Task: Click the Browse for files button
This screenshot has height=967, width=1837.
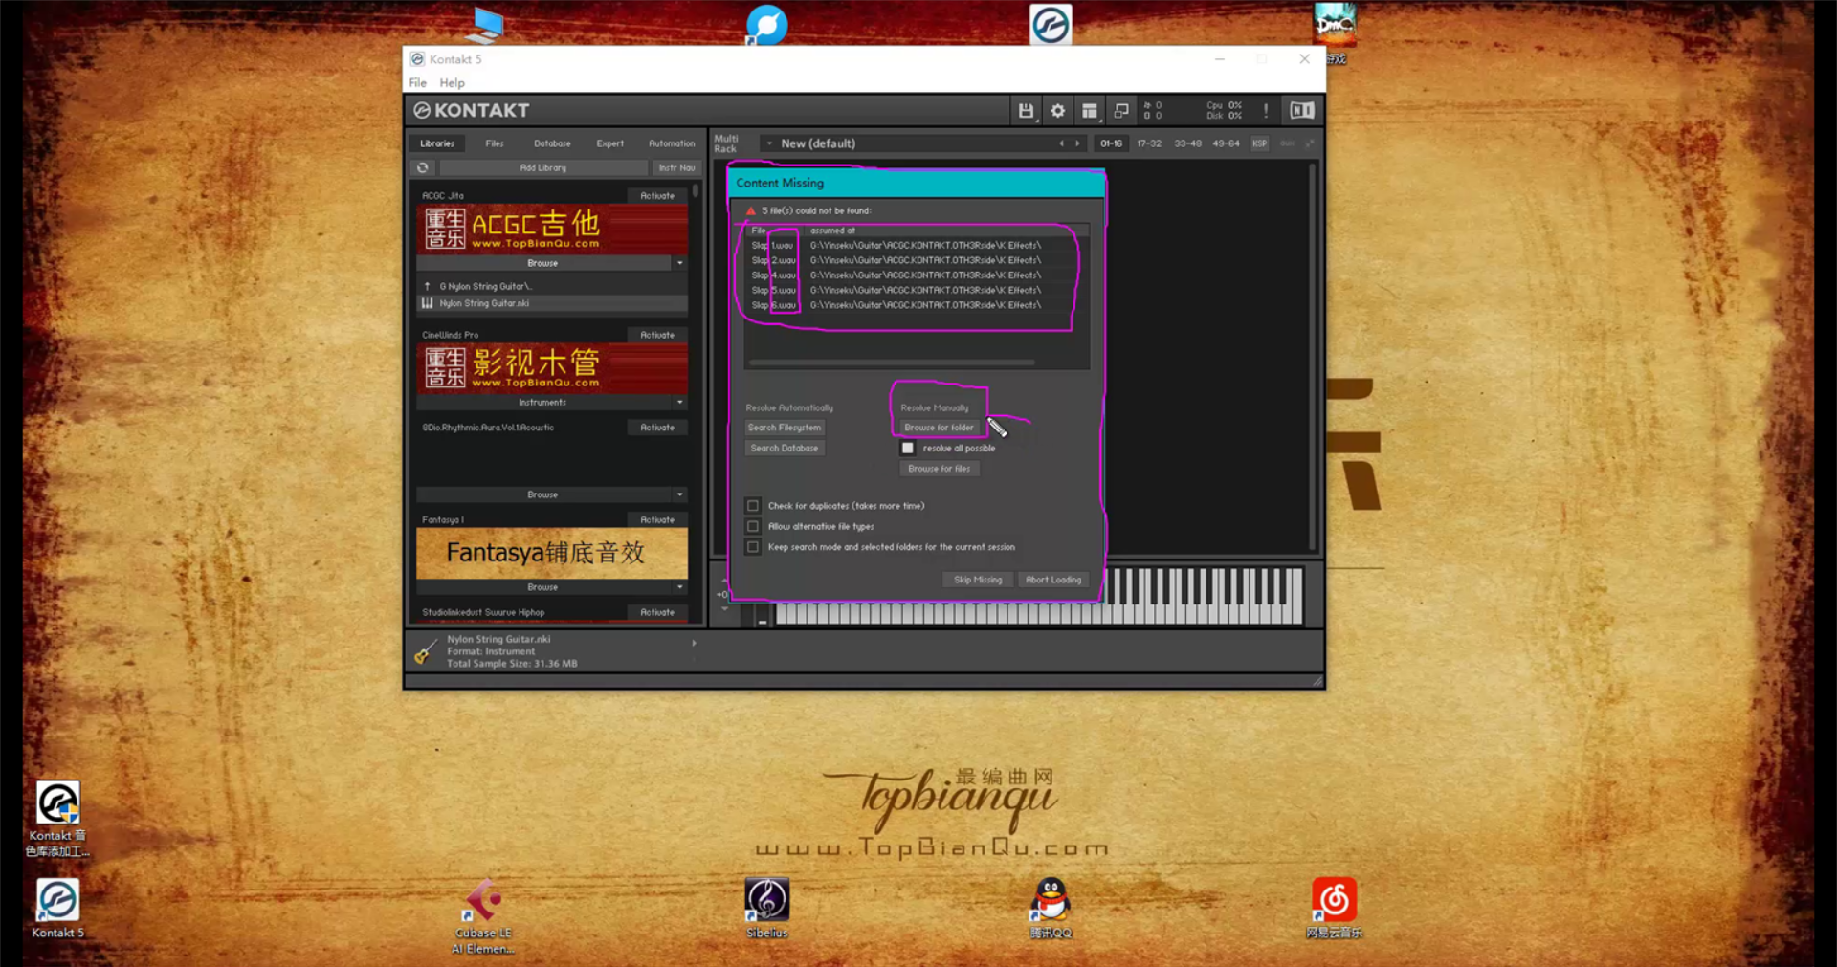Action: coord(939,469)
